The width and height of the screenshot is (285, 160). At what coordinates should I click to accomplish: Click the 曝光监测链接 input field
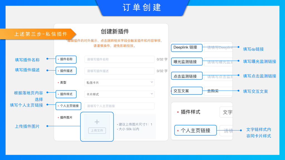(x=218, y=62)
